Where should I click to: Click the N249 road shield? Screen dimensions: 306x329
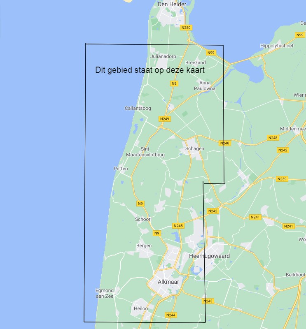click(164, 119)
